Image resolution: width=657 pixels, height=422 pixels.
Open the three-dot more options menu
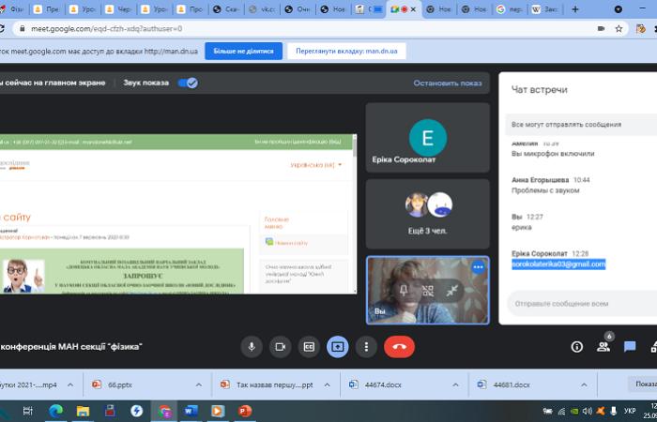[x=366, y=346]
